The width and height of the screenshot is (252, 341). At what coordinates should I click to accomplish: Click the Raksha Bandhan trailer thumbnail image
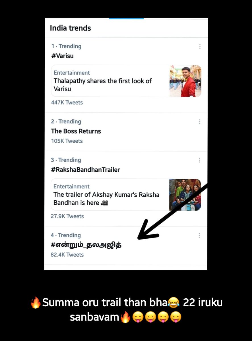click(x=185, y=195)
